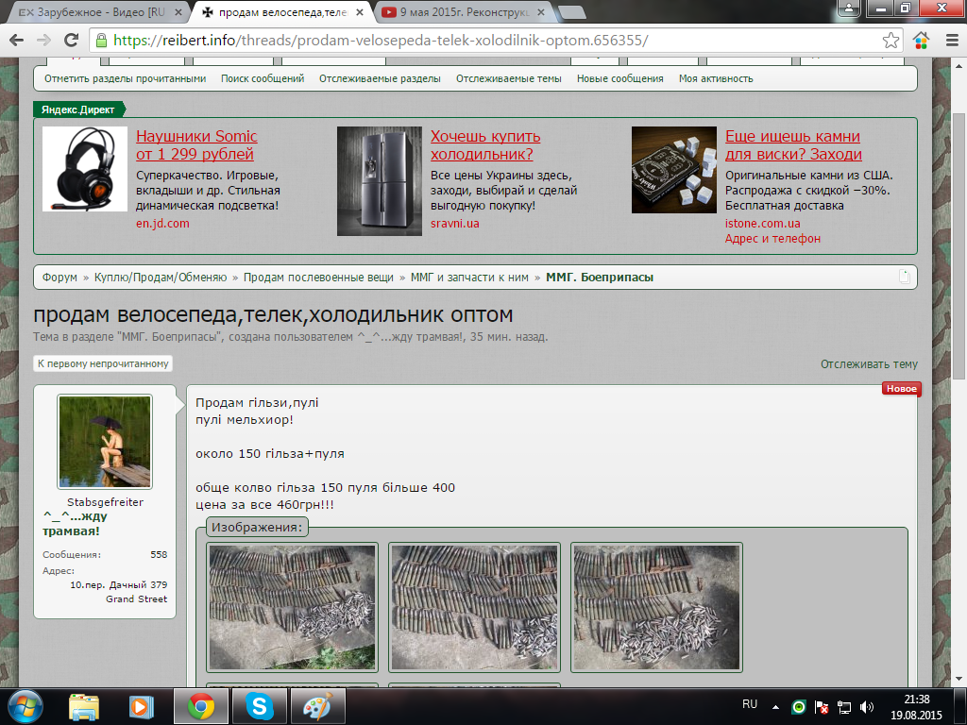Open the Новые сообщения menu item

(619, 78)
